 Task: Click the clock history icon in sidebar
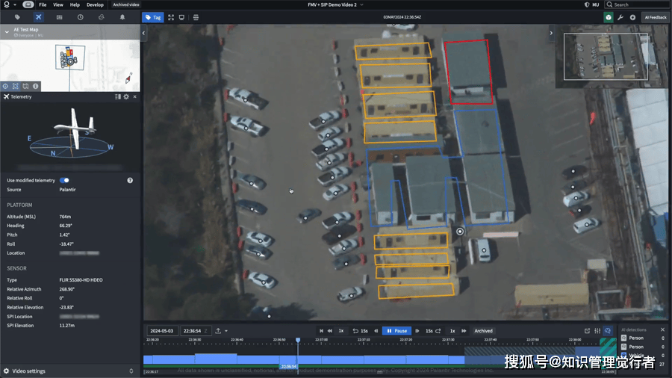pos(80,16)
